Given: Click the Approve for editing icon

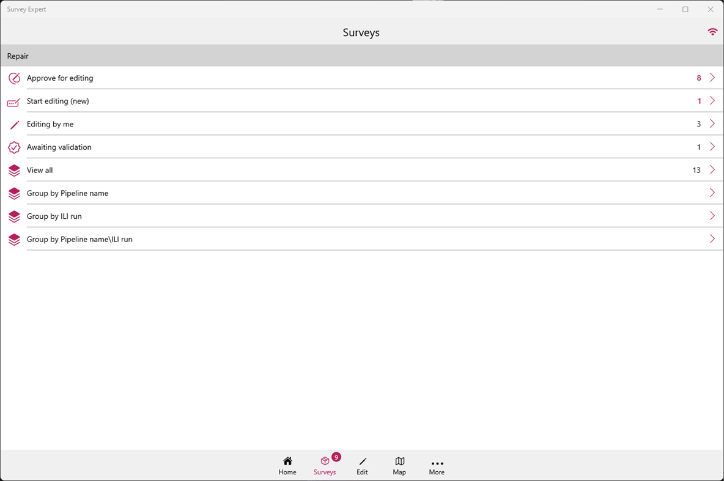Looking at the screenshot, I should (x=14, y=78).
